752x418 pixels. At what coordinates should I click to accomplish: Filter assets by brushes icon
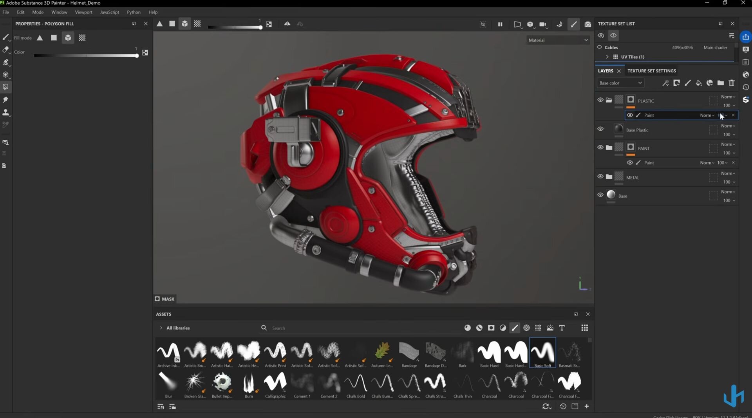tap(515, 328)
